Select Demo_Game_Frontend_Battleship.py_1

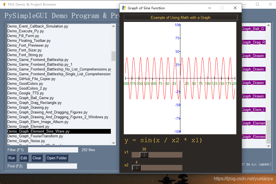point(59,65)
